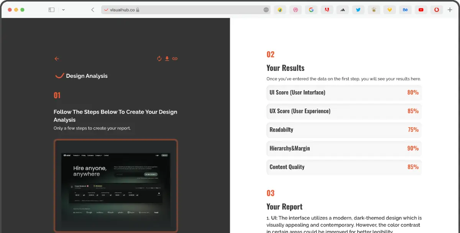Open the Dribbble bookmark icon
The height and width of the screenshot is (233, 460).
pyautogui.click(x=296, y=10)
